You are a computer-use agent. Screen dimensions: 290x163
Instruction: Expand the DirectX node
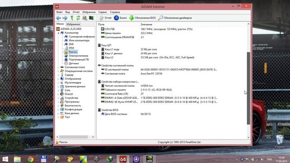pos(58,94)
